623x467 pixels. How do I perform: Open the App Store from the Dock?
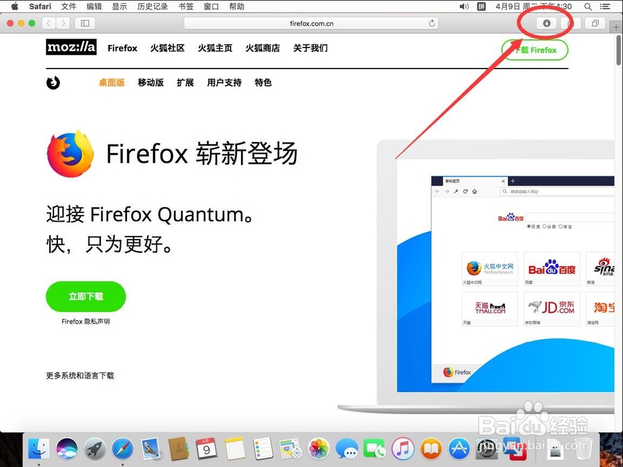tap(459, 449)
